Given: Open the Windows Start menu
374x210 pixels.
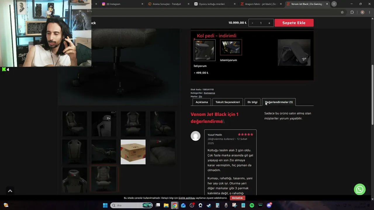Looking at the screenshot, I should [105, 205].
